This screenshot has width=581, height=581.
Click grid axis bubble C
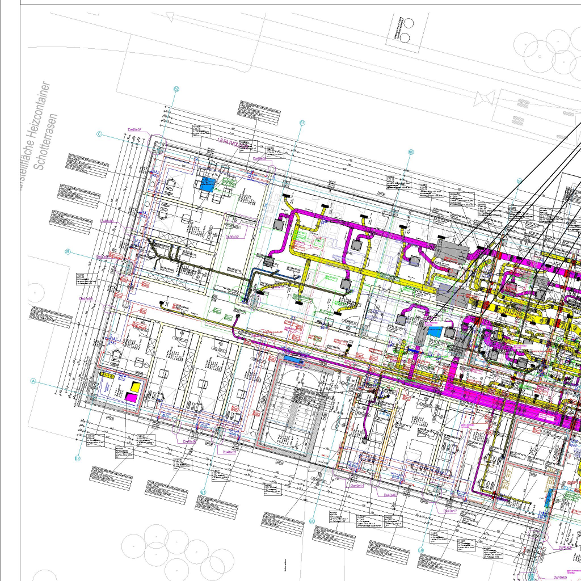pyautogui.click(x=99, y=134)
